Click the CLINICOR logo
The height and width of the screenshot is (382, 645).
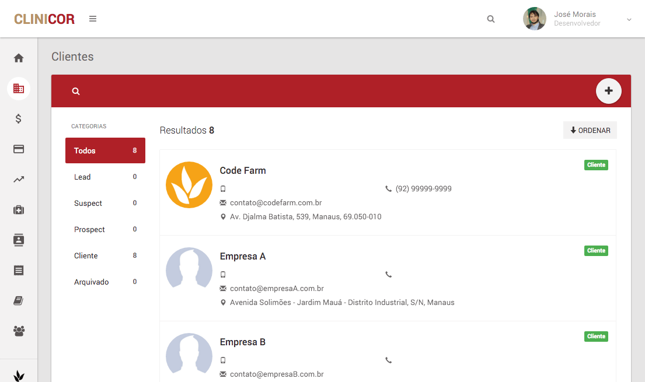(x=44, y=19)
